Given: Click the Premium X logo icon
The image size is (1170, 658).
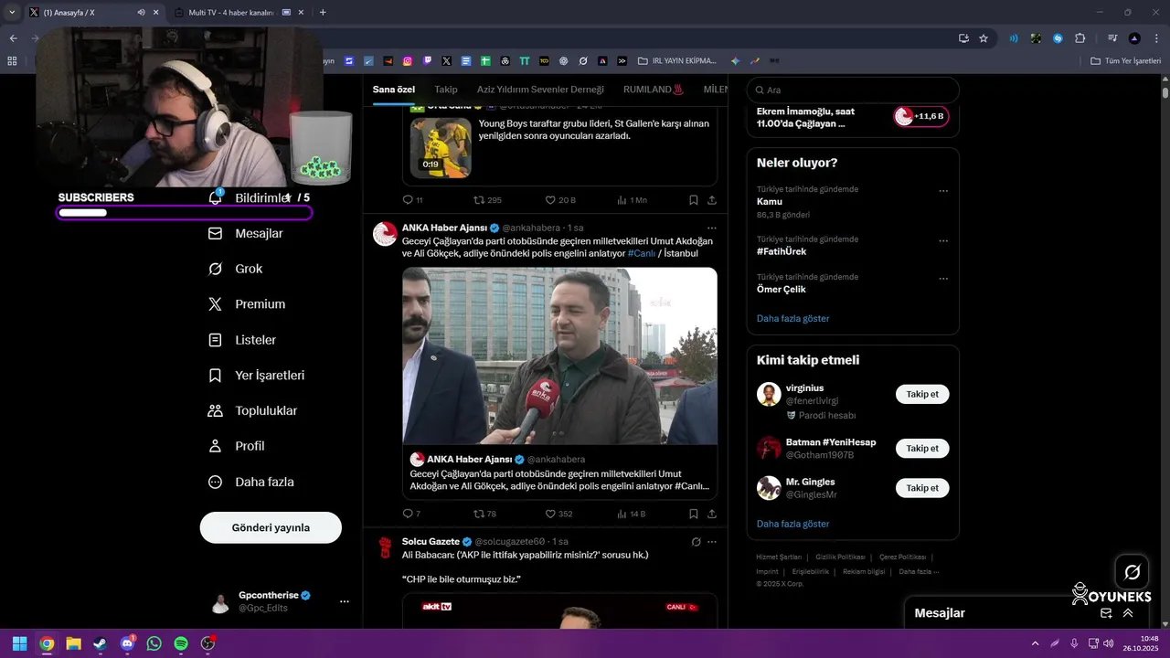Looking at the screenshot, I should 215,304.
